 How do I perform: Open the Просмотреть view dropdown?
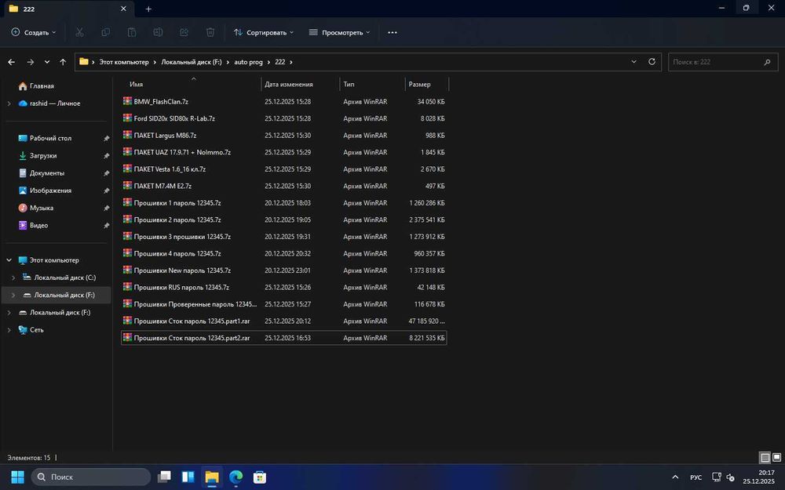pos(339,32)
